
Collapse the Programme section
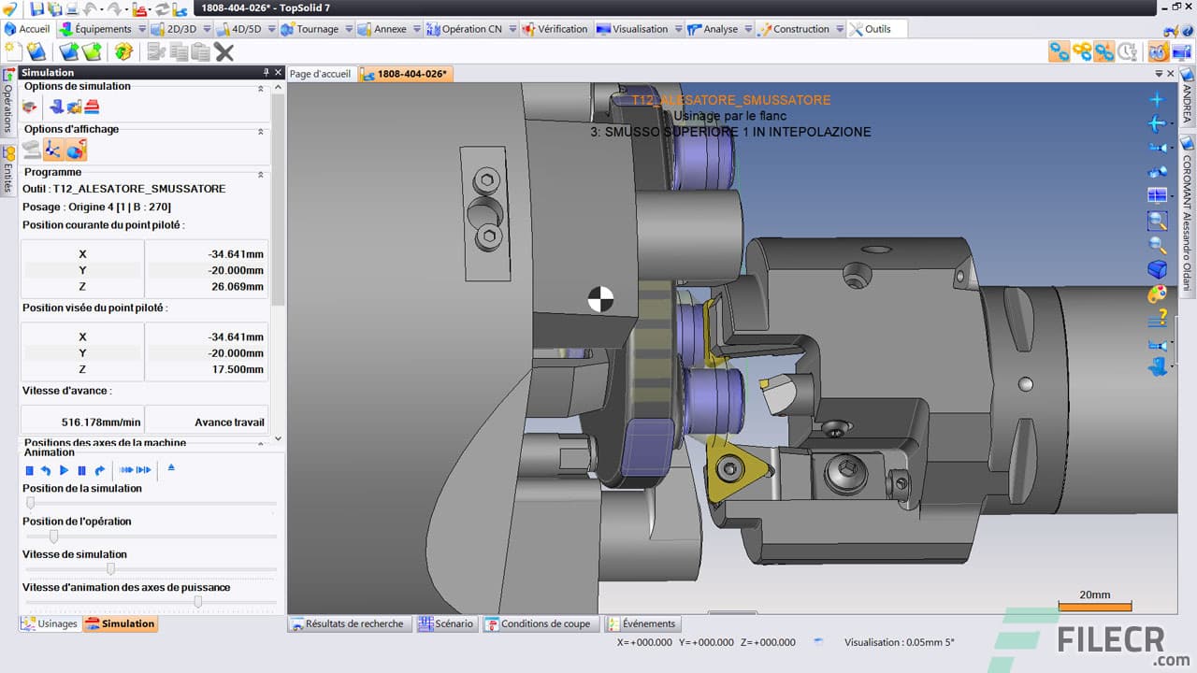(x=262, y=172)
